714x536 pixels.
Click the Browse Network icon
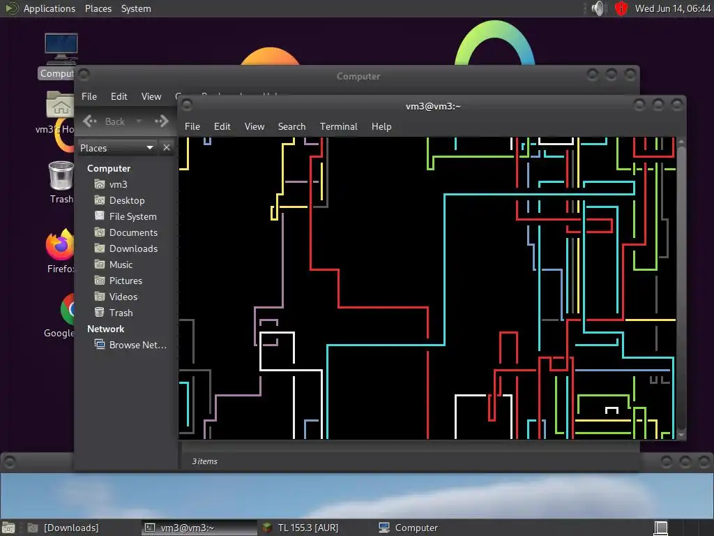point(99,344)
